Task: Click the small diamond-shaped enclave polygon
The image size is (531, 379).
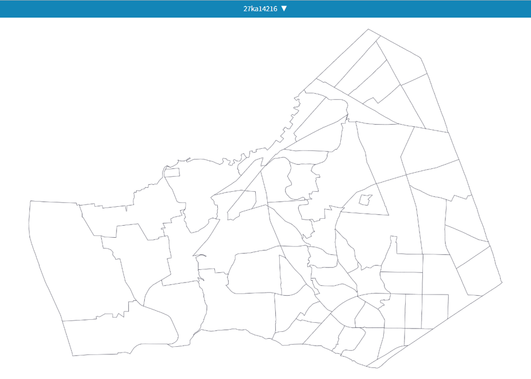Action: [365, 200]
